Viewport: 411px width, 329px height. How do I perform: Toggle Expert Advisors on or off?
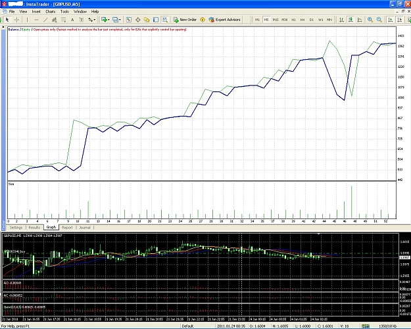click(x=225, y=20)
